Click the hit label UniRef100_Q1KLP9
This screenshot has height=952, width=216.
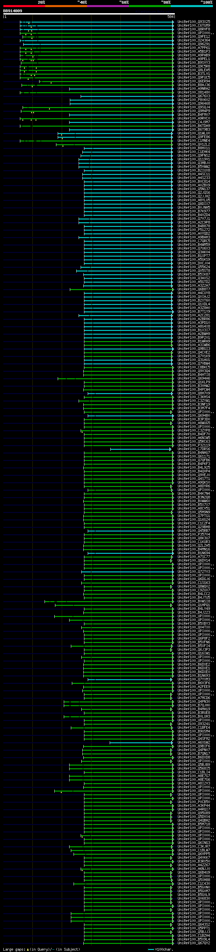tap(194, 382)
